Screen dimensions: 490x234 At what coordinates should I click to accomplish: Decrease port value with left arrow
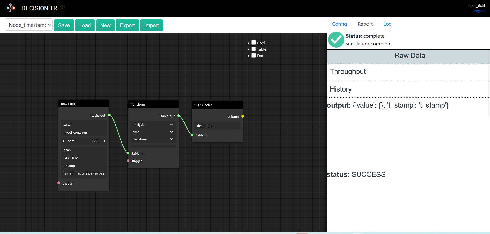(64, 141)
